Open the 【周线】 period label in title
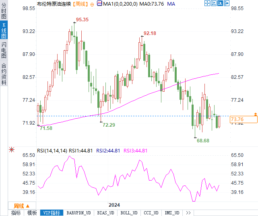 coord(80,4)
